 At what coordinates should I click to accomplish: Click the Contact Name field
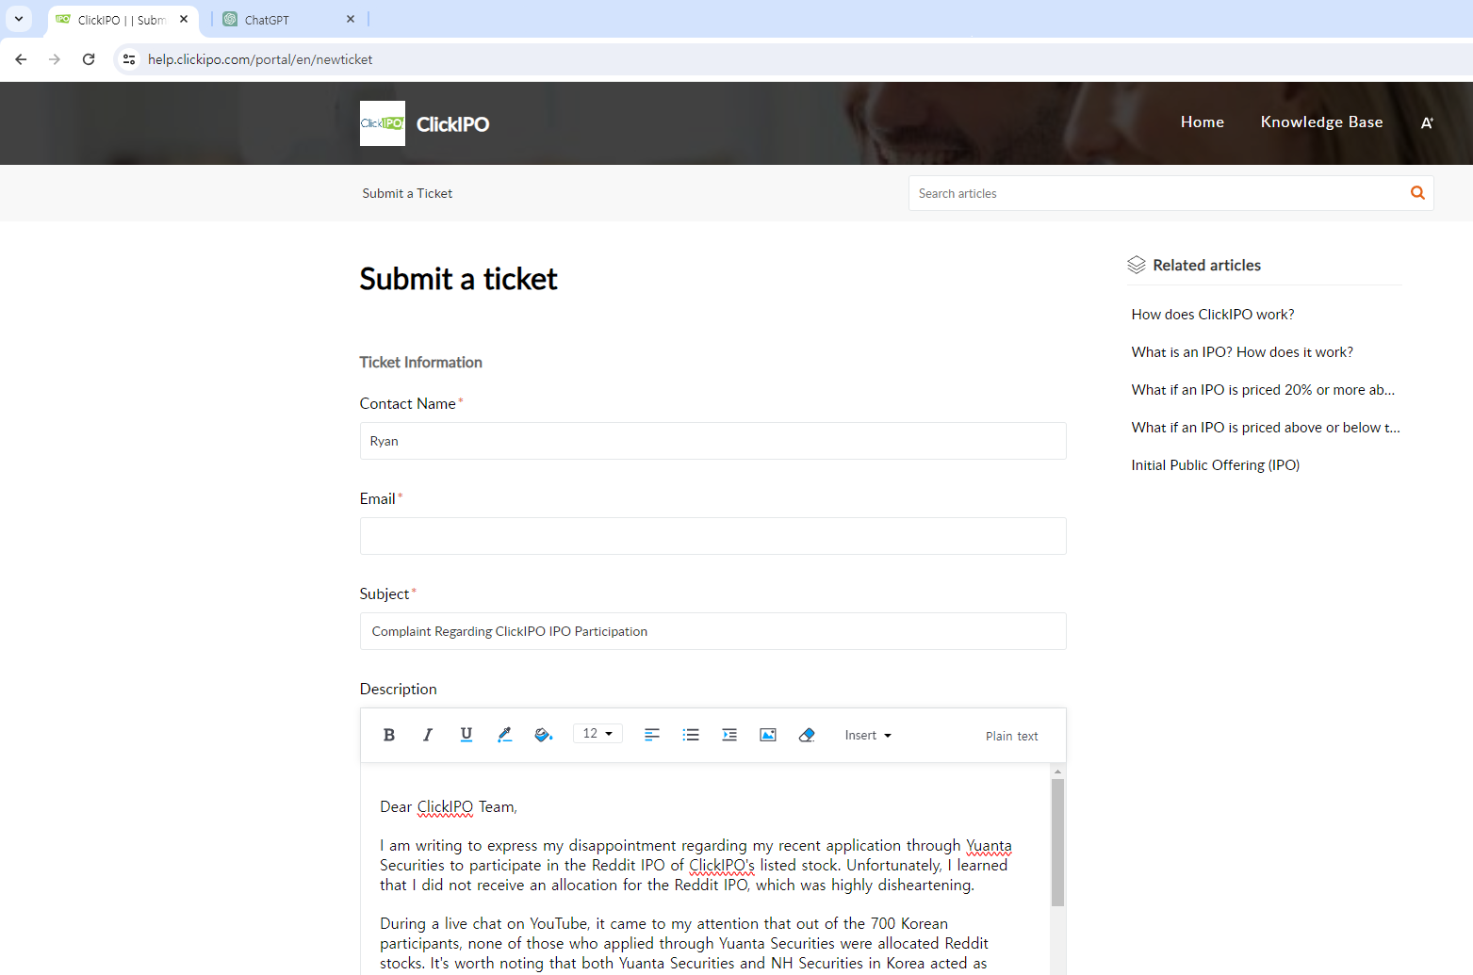[x=712, y=441]
